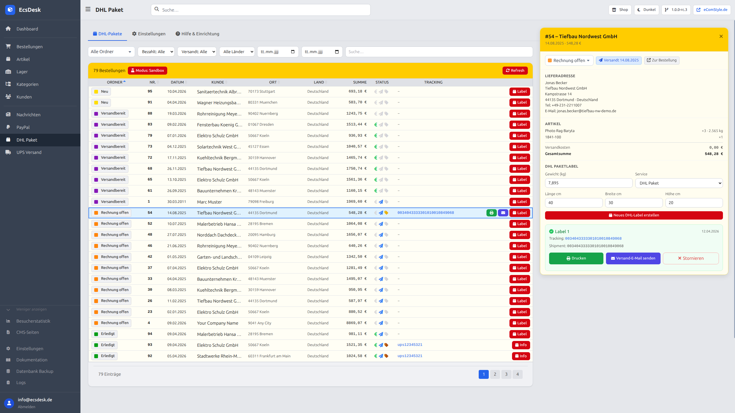Viewport: 735px width, 413px height.
Task: Open Nachrichten in the sidebar
Action: point(40,115)
